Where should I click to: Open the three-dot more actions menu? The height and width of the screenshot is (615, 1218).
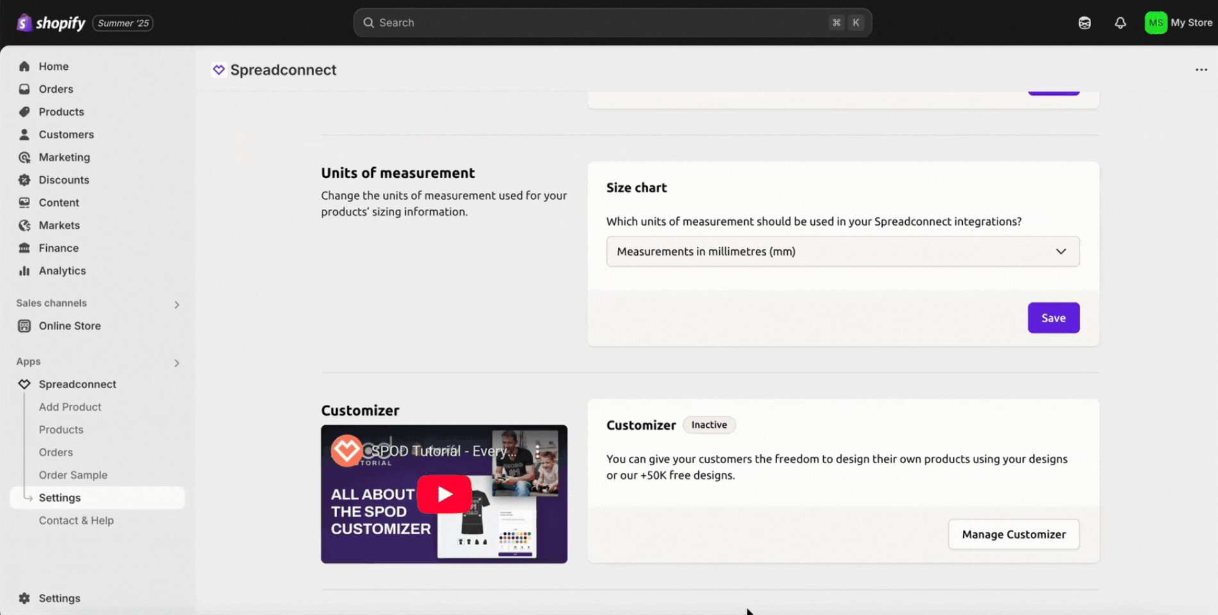click(x=1201, y=70)
